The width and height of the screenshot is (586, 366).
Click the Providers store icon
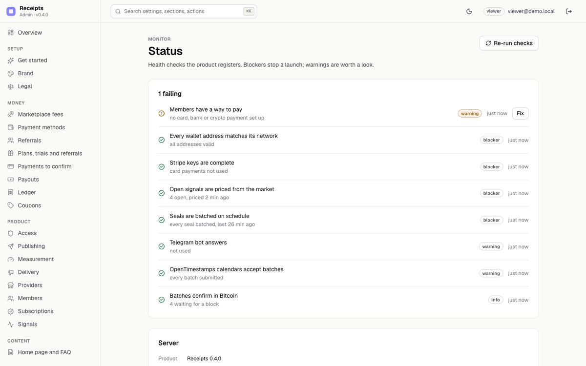click(x=11, y=285)
